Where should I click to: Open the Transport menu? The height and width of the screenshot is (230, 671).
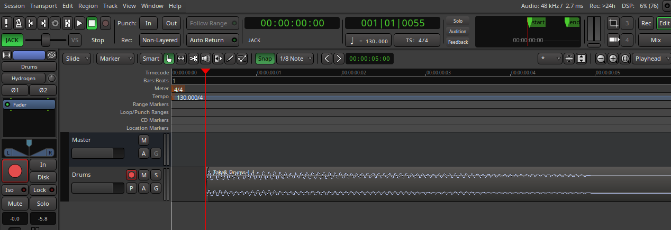click(x=43, y=6)
